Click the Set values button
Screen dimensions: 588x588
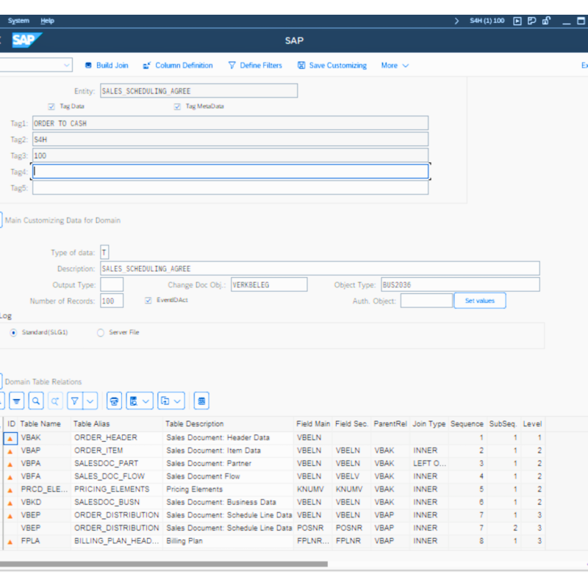coord(479,301)
